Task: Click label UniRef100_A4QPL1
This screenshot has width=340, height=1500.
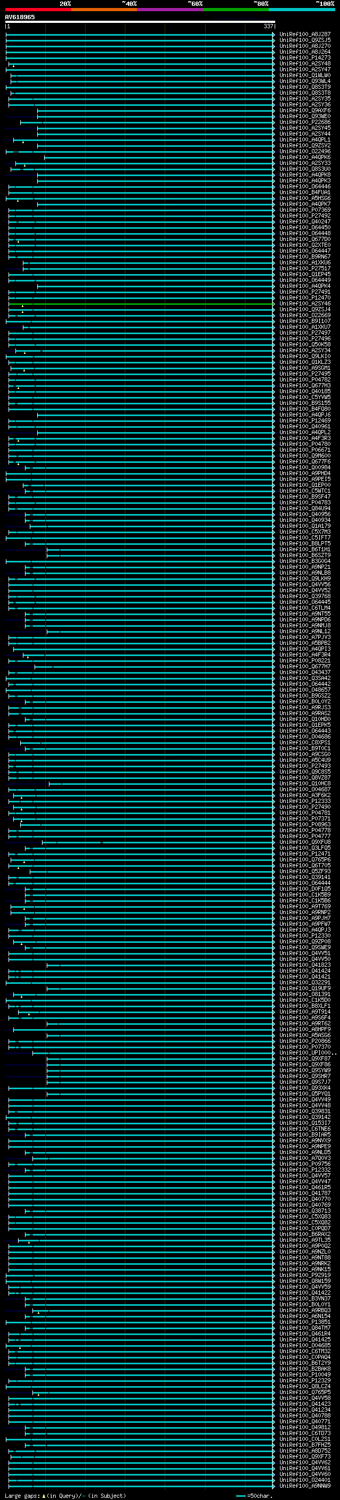Action: pyautogui.click(x=304, y=140)
